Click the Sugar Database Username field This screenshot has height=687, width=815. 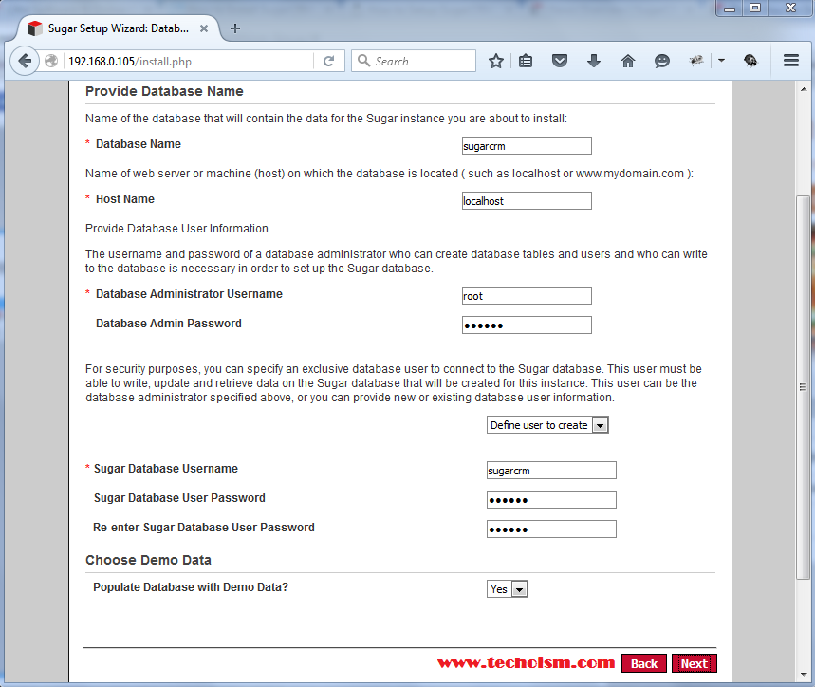[551, 471]
